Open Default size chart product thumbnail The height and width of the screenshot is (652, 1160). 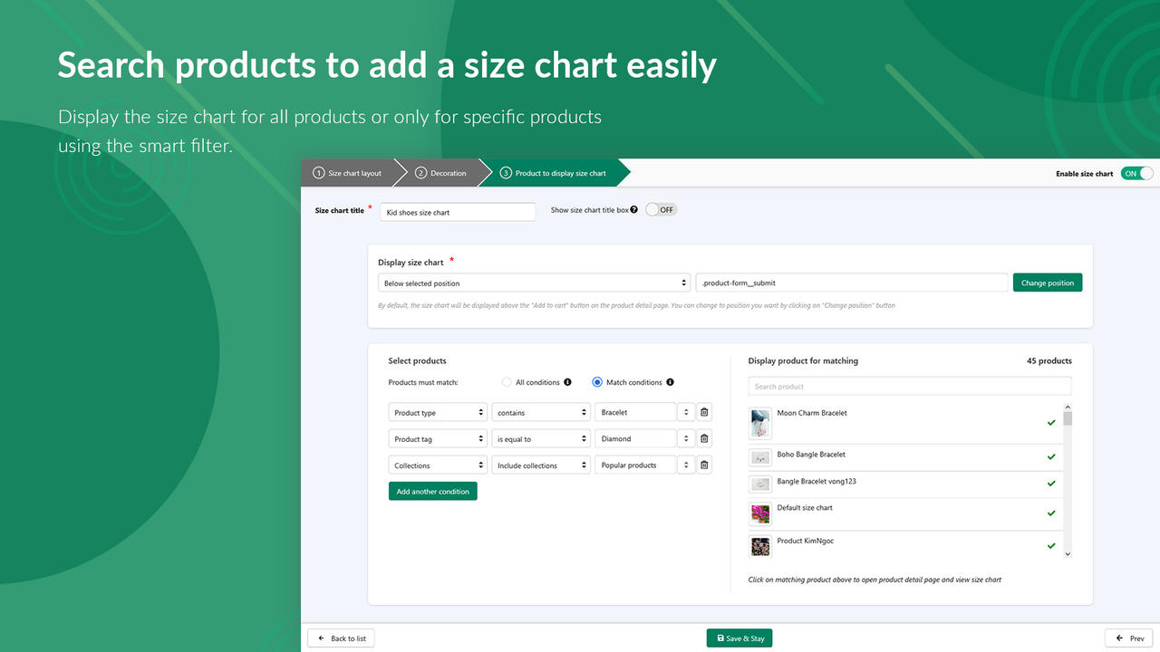click(x=760, y=513)
